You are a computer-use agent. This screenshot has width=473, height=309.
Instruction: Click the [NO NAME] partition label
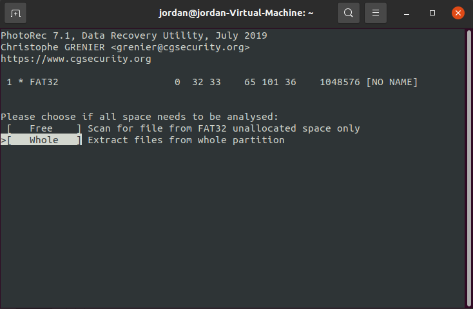392,82
